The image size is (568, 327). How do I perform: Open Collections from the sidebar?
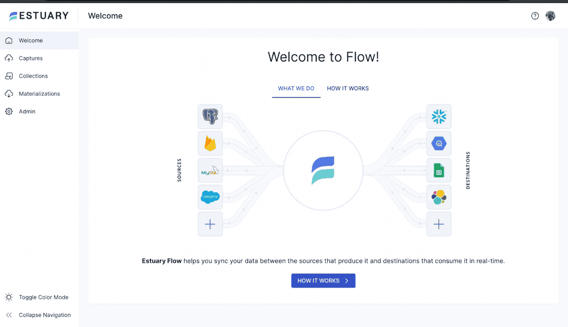(34, 75)
